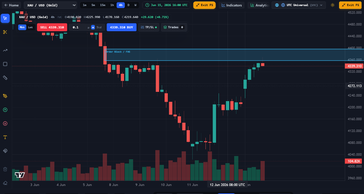Select the Std standard lot unit

(x=99, y=27)
